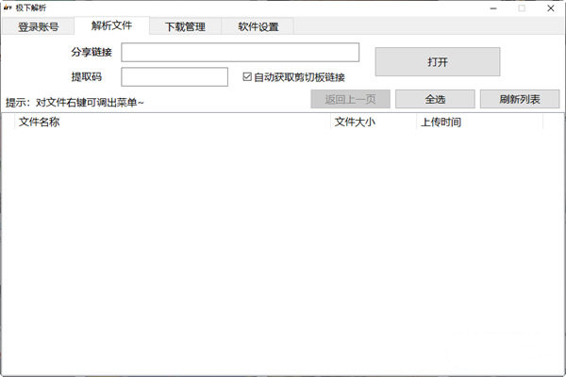Close the 极下解析 window
This screenshot has height=377, width=566.
[551, 8]
